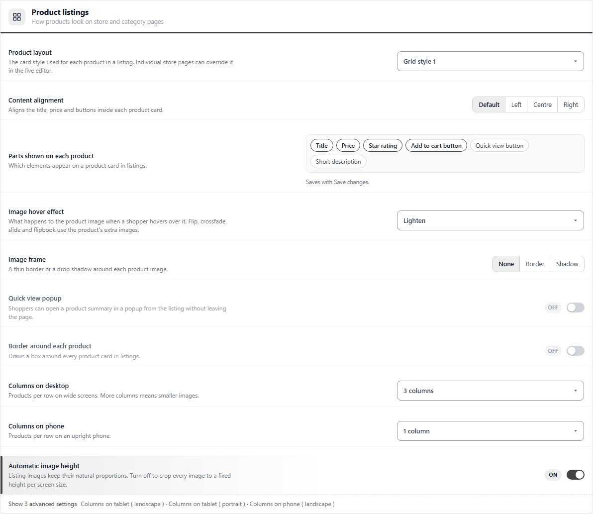Screen dimensions: 593x514
Task: Click the Product listings heading
Action: pyautogui.click(x=60, y=12)
